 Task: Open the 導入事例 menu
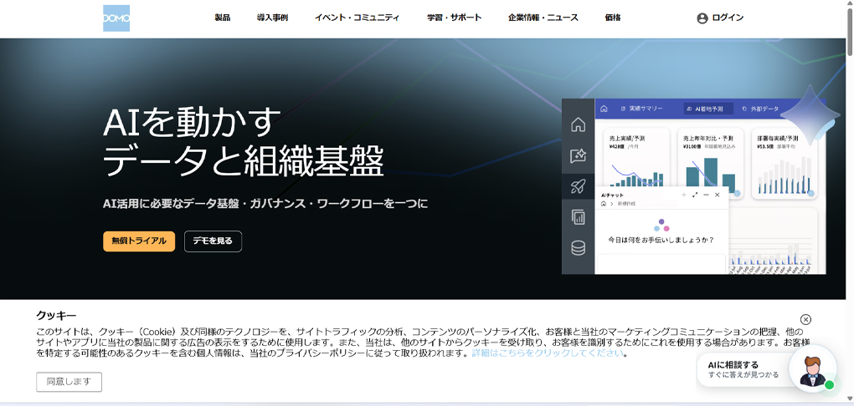coord(272,18)
